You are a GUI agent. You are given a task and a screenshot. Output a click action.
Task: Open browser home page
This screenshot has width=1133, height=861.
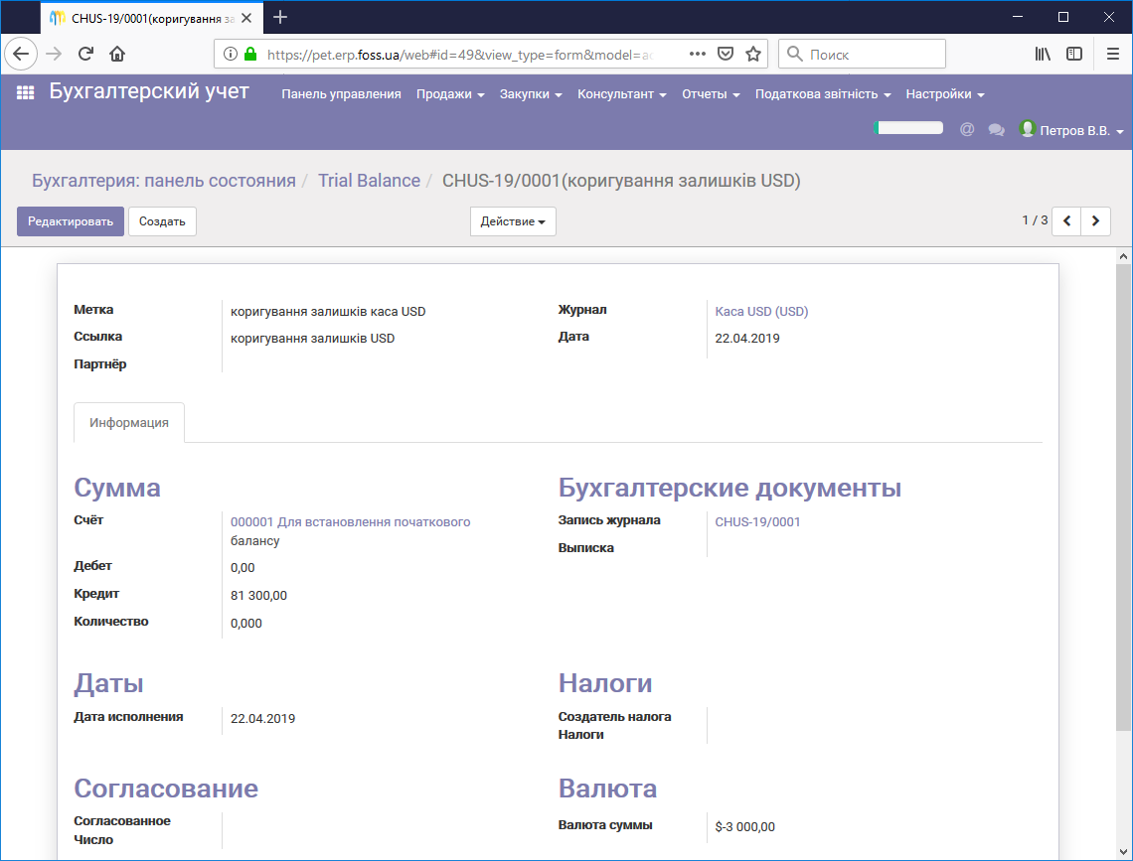point(117,54)
